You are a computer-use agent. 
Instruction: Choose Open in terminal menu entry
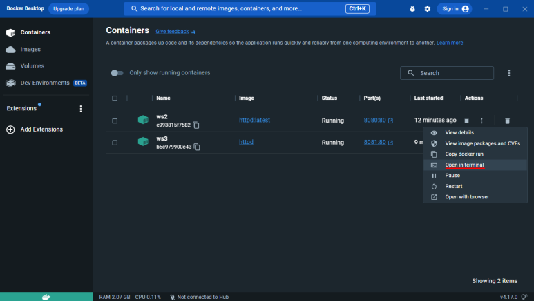point(475,165)
